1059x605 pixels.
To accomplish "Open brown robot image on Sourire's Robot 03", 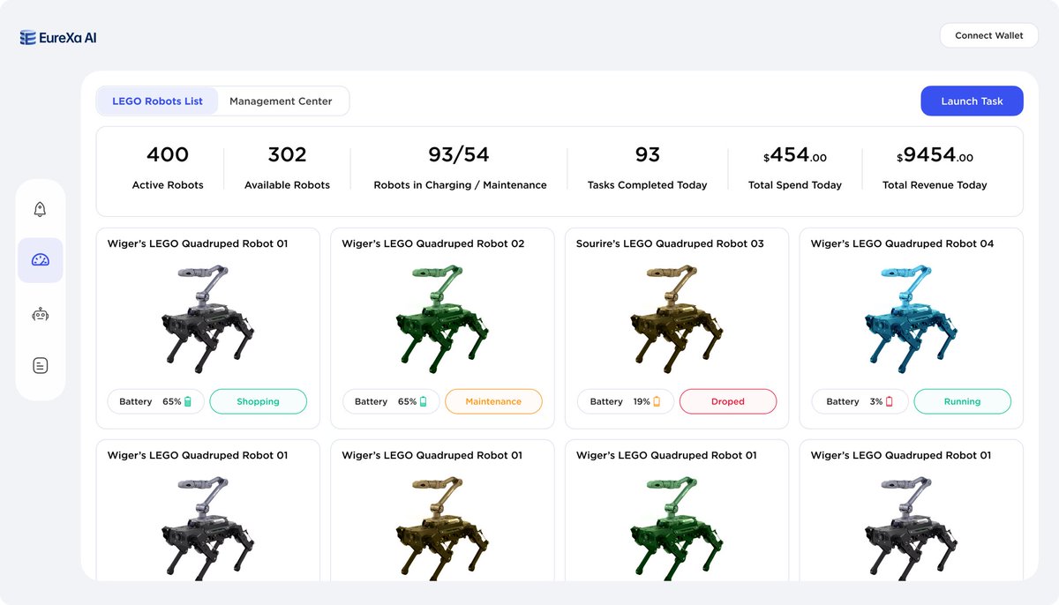I will (676, 318).
